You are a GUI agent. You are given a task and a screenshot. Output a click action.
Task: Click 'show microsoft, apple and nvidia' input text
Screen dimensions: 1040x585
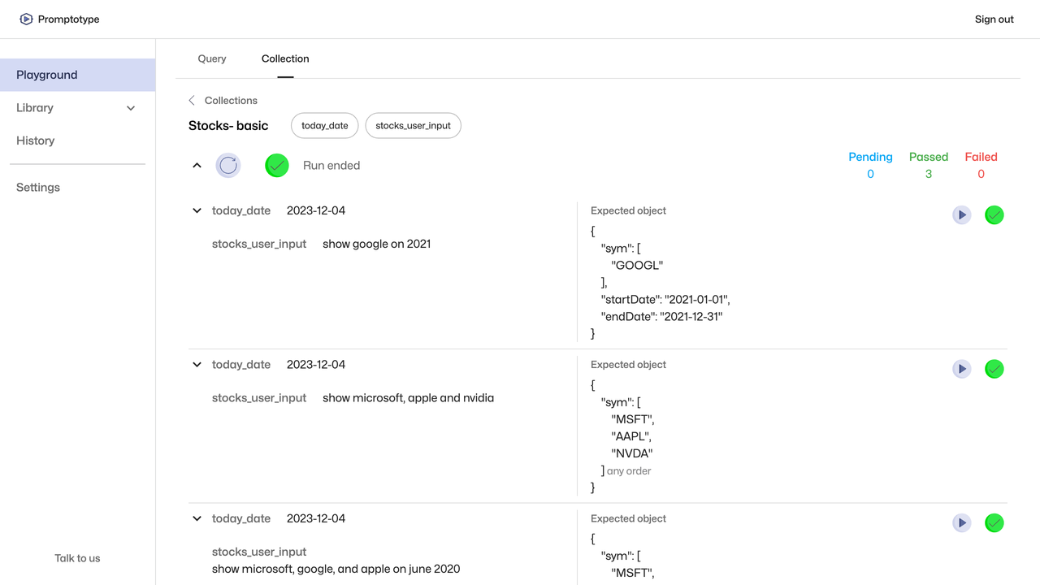(409, 398)
